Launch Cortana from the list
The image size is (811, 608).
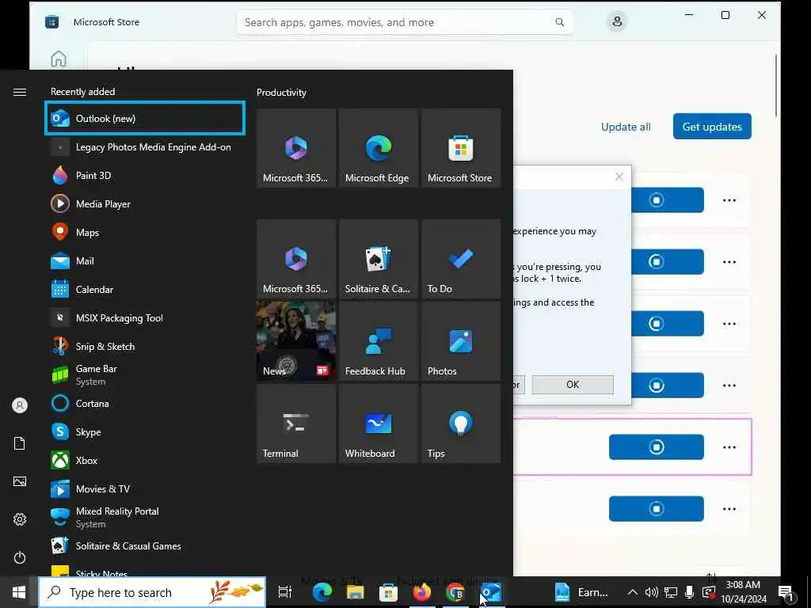coord(145,403)
